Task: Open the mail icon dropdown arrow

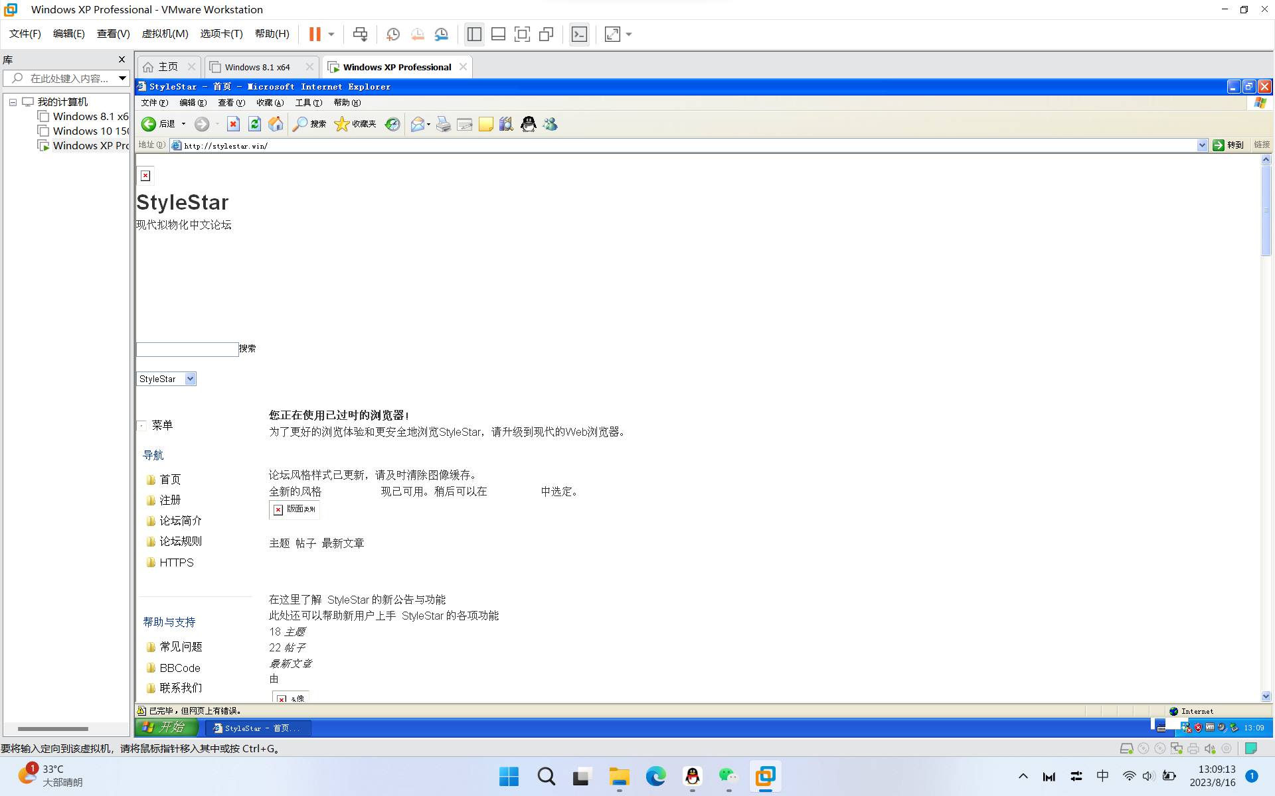Action: [428, 124]
